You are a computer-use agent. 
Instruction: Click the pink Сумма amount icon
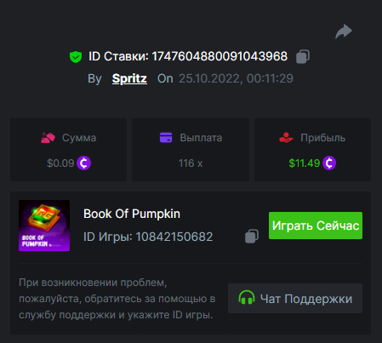[48, 138]
